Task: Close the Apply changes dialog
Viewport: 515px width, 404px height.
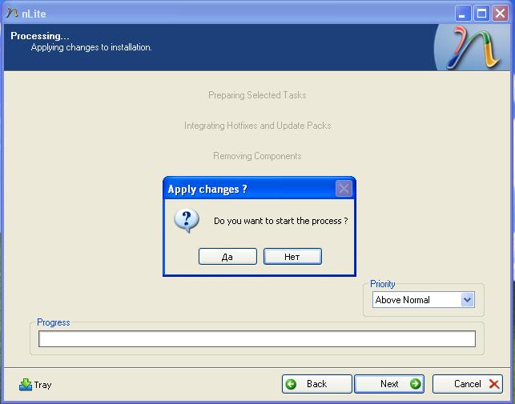Action: point(344,189)
